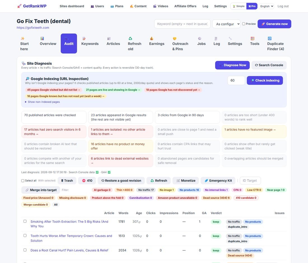This screenshot has width=308, height=263.
Task: Click the Users people icon in top navigation
Action: (92, 6)
